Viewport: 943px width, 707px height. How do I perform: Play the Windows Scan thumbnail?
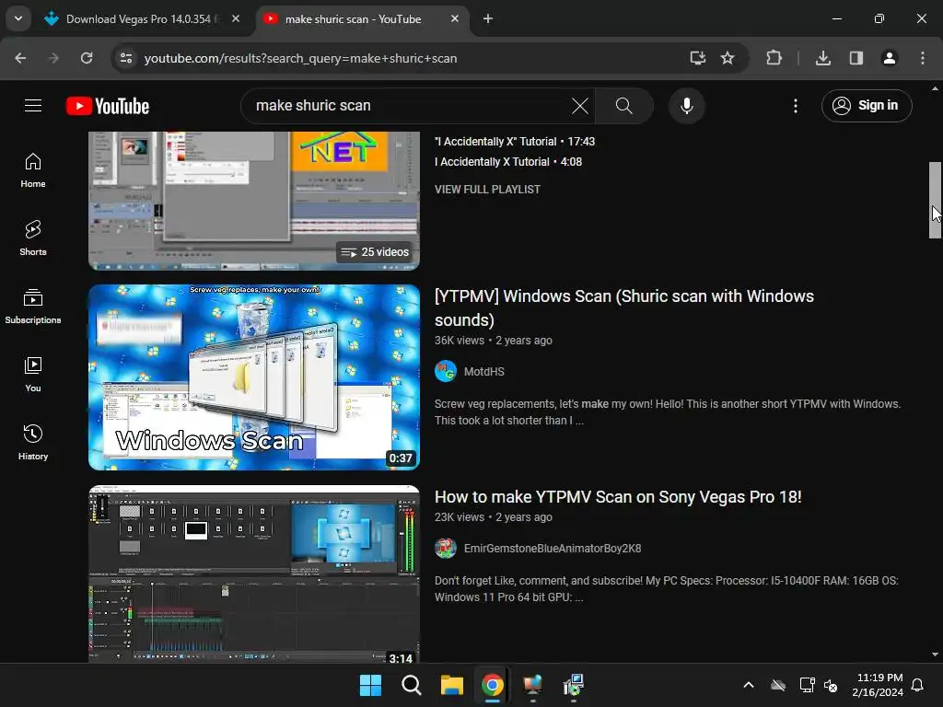point(254,377)
